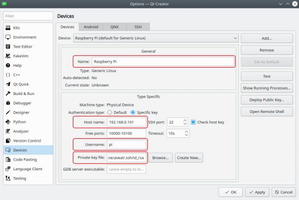This screenshot has height=200, width=299.
Task: Open the Text Editor icon
Action: point(8,46)
